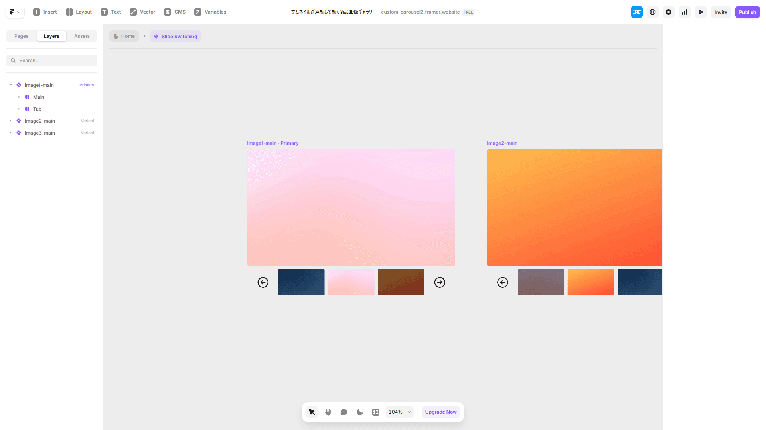Expand the Image2-main variant layer
This screenshot has width=766, height=430.
[x=11, y=121]
